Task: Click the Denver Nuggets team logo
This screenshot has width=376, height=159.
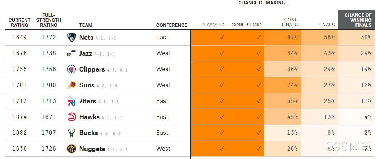Action: click(x=71, y=149)
